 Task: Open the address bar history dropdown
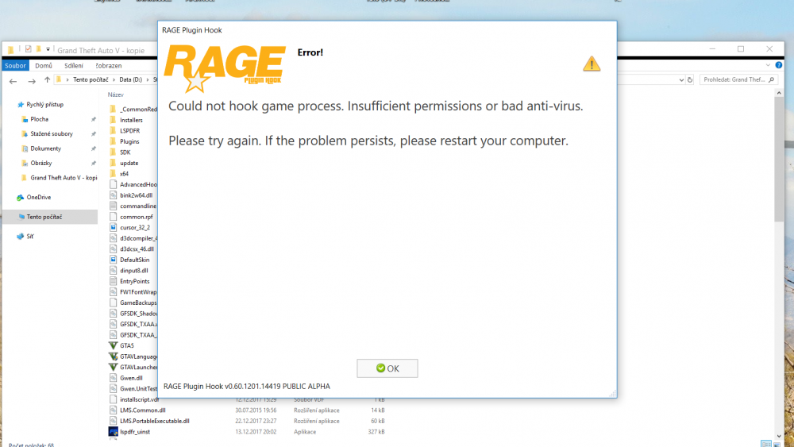(681, 79)
